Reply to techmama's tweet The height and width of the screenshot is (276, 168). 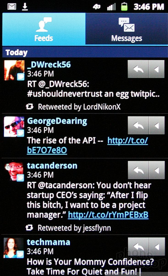[138, 246]
